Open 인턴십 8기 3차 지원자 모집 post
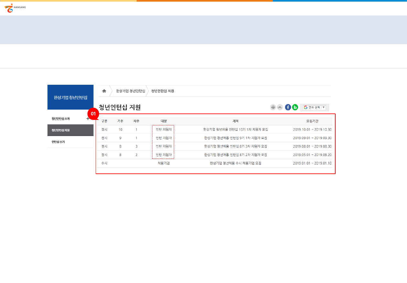Viewport: 407px width, 283px height. point(235,146)
